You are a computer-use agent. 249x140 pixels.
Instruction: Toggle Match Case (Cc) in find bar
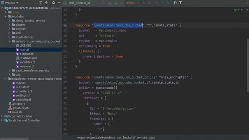click(110, 3)
